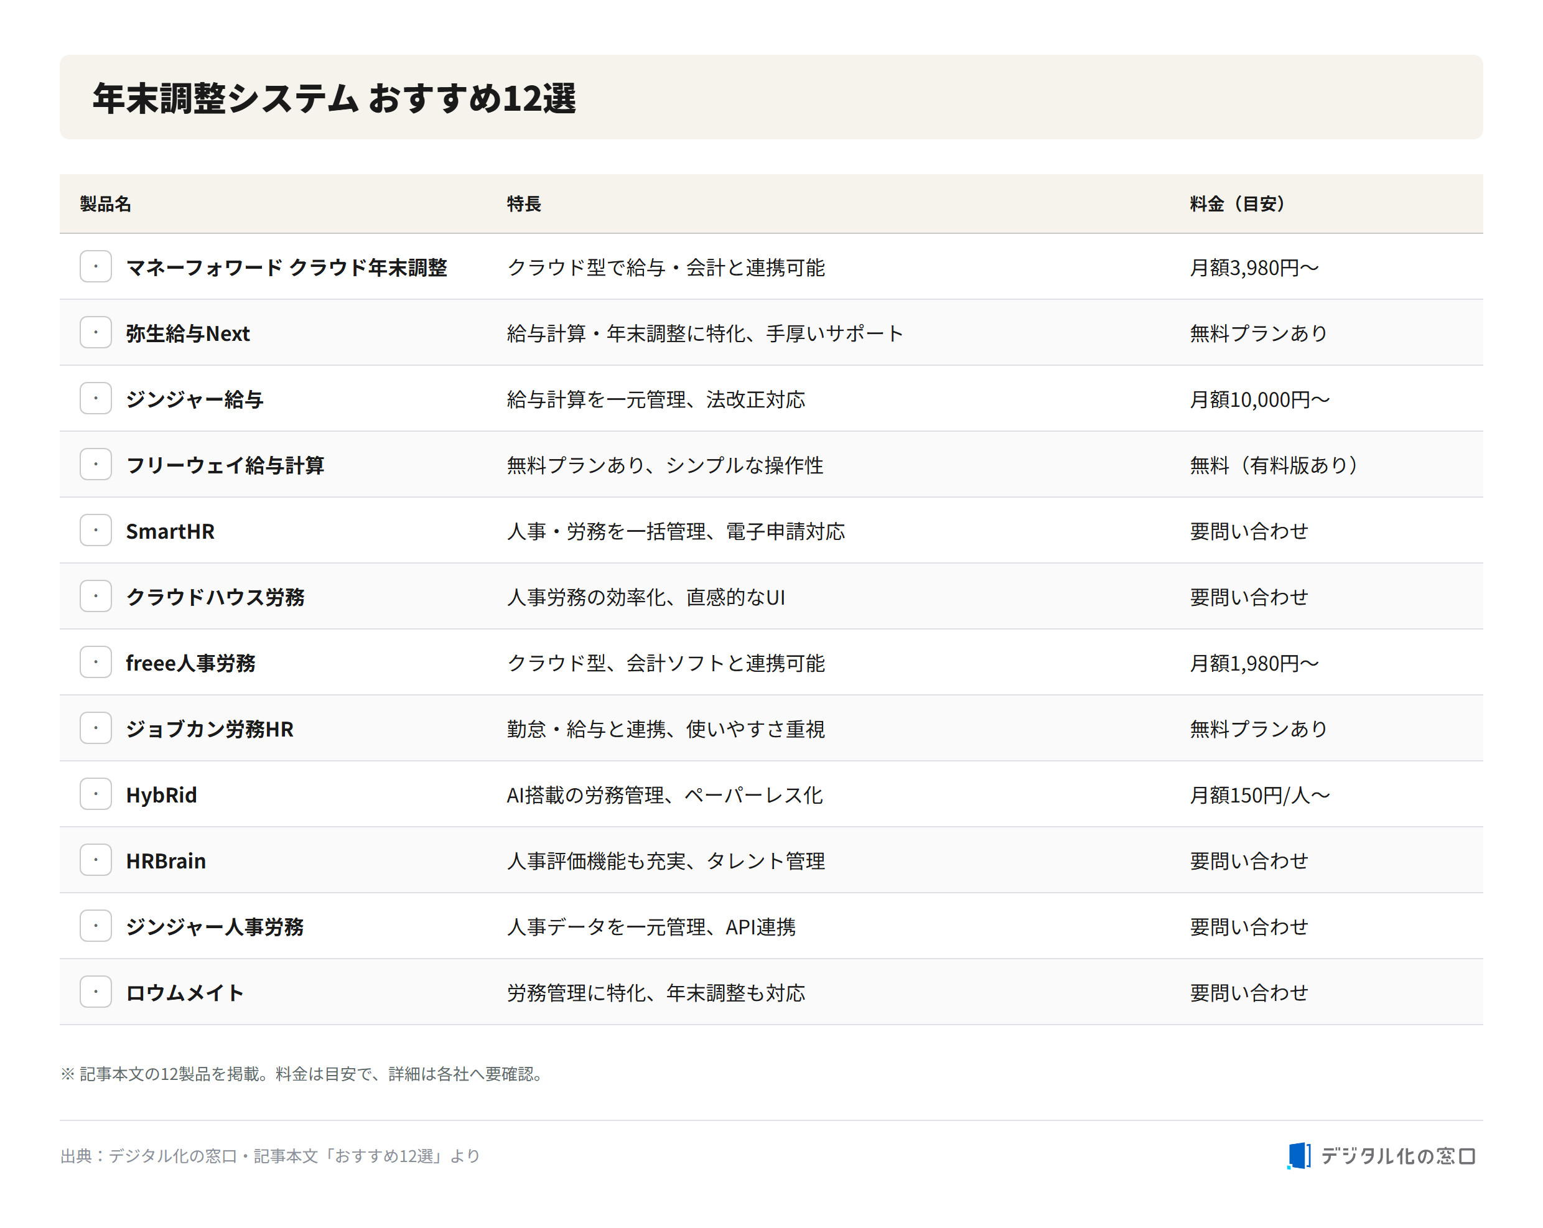The height and width of the screenshot is (1228, 1543).
Task: Check the ジンジャー人事労務 checkbox
Action: click(x=96, y=925)
